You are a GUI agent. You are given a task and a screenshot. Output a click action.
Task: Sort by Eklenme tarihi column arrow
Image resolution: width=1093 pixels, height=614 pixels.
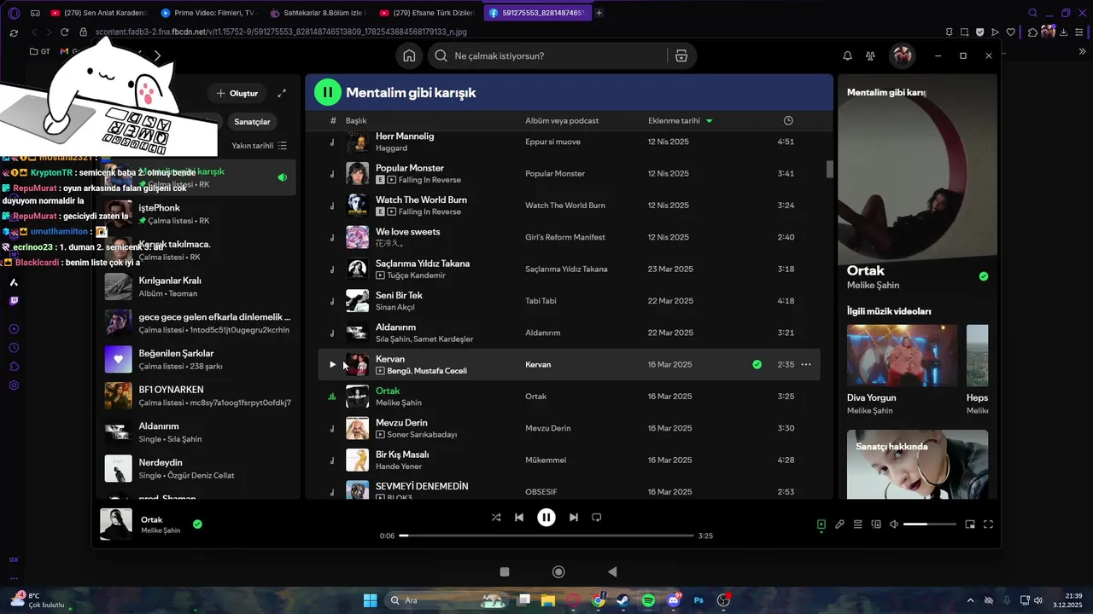(x=710, y=121)
